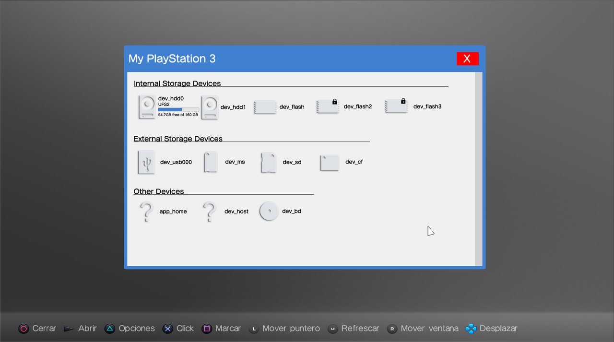This screenshot has width=614, height=342.
Task: Click the start Abrir button icon
Action: pos(69,329)
